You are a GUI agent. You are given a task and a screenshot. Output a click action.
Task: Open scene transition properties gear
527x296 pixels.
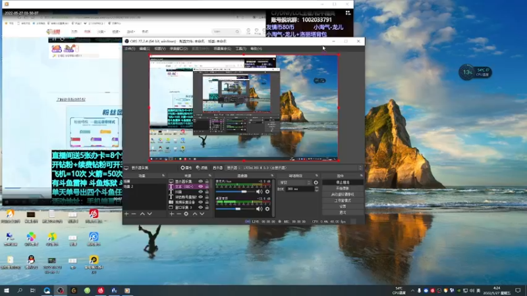pyautogui.click(x=316, y=183)
